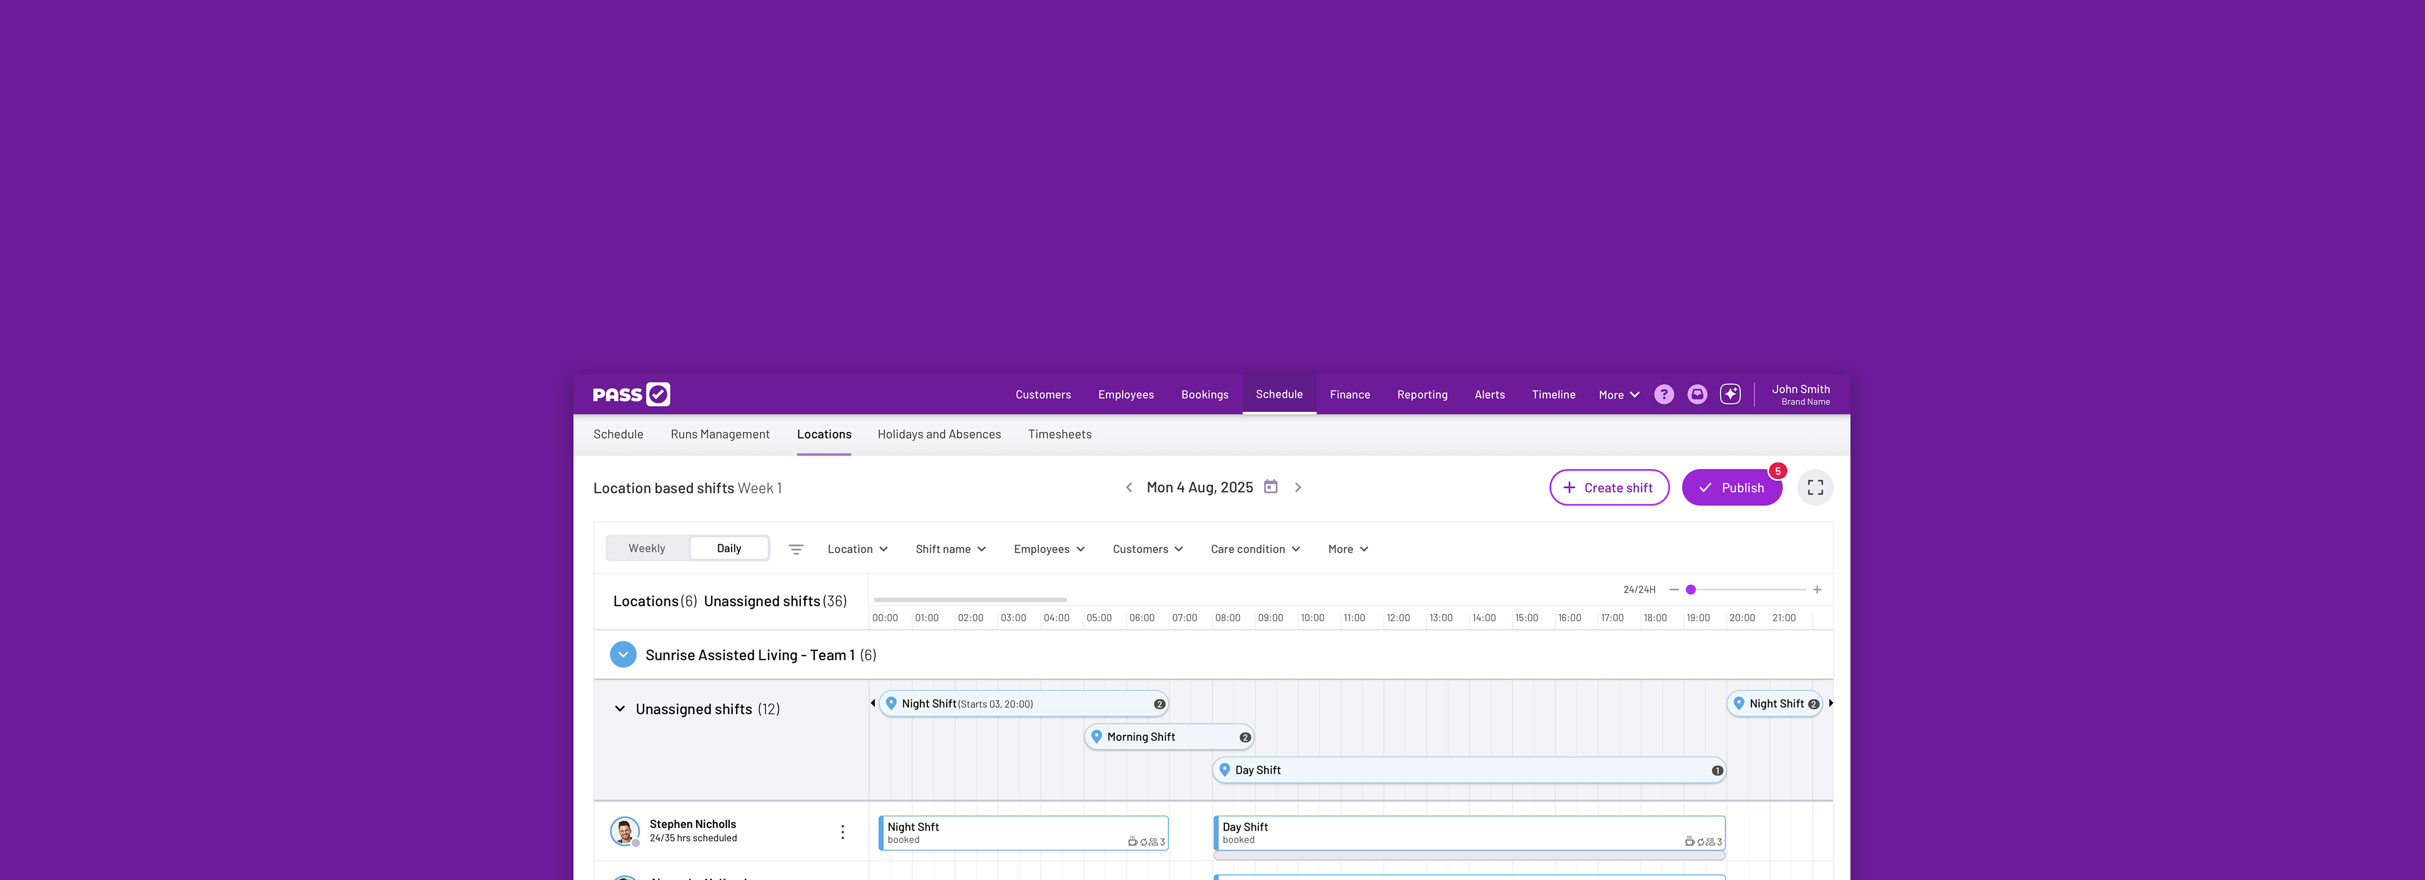Viewport: 2425px width, 880px height.
Task: Switch to Daily view
Action: 728,549
